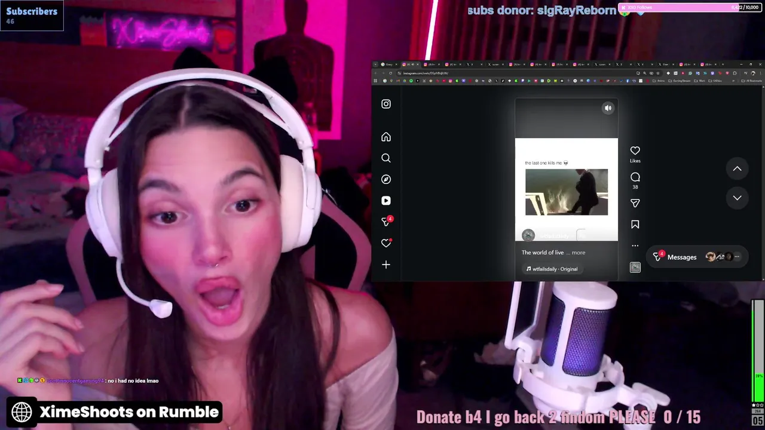Switch to the first browser tab

coord(390,64)
